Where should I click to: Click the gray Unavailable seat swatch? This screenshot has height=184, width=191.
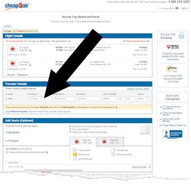(x=75, y=159)
